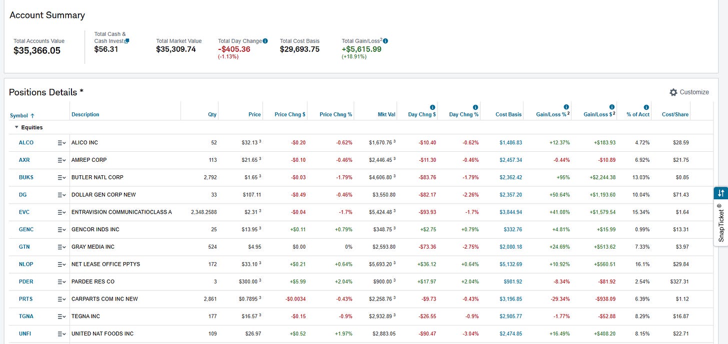The height and width of the screenshot is (344, 728).
Task: Sort by the Description column header
Action: point(85,114)
